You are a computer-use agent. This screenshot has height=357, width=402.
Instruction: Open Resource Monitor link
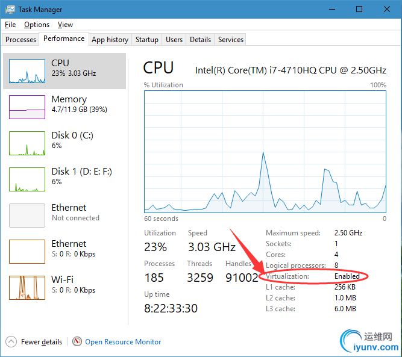tap(123, 342)
